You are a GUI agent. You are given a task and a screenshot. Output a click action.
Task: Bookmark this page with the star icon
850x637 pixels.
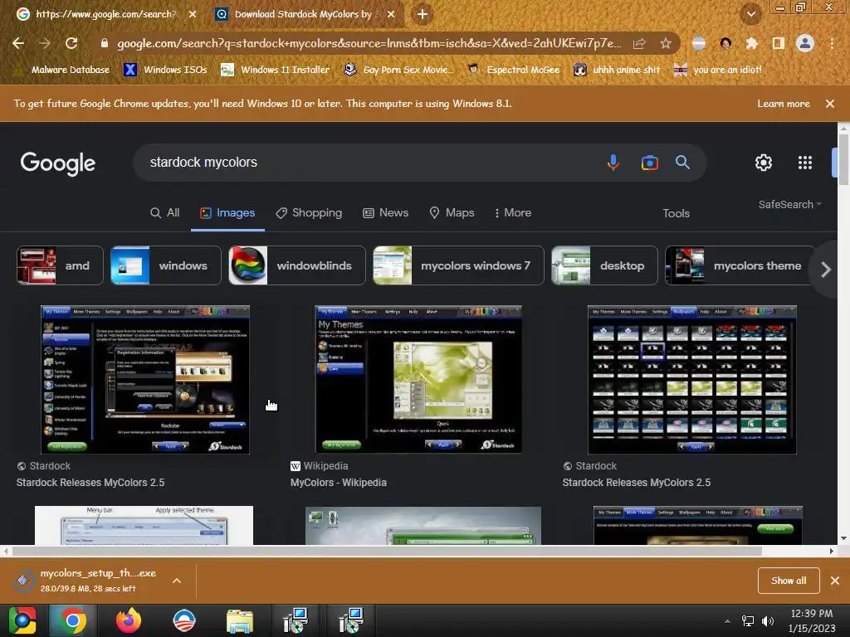666,43
